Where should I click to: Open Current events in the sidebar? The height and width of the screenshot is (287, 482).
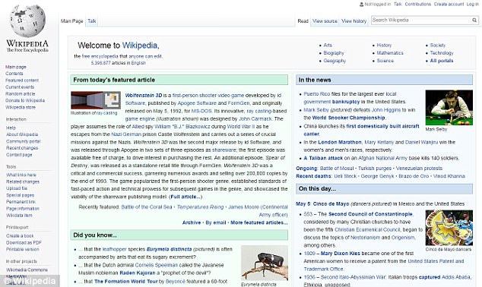click(x=20, y=87)
